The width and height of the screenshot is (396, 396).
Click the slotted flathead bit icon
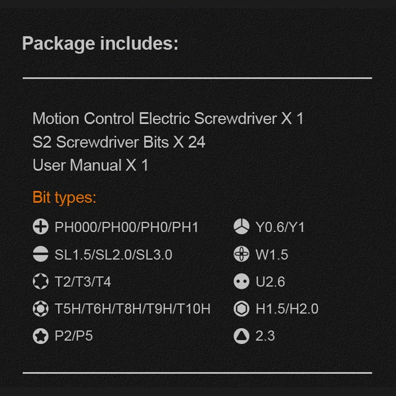tap(41, 254)
